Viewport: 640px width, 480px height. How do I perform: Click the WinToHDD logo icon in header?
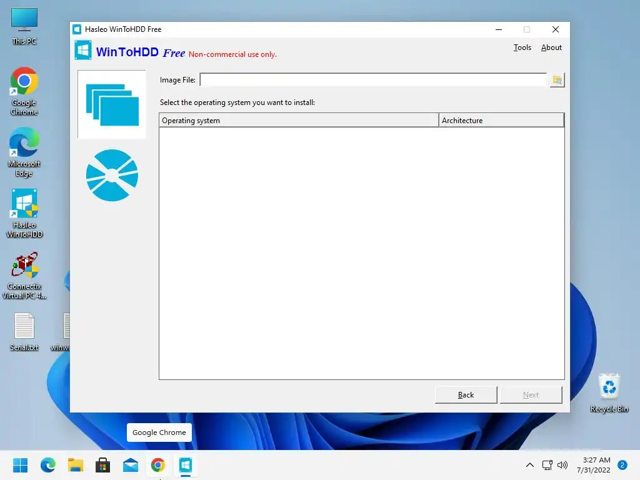(x=83, y=50)
